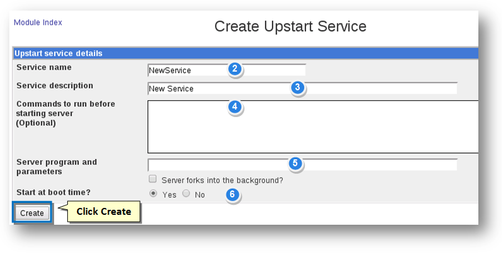The width and height of the screenshot is (502, 254).
Task: Select Yes for start at boot time
Action: (154, 194)
